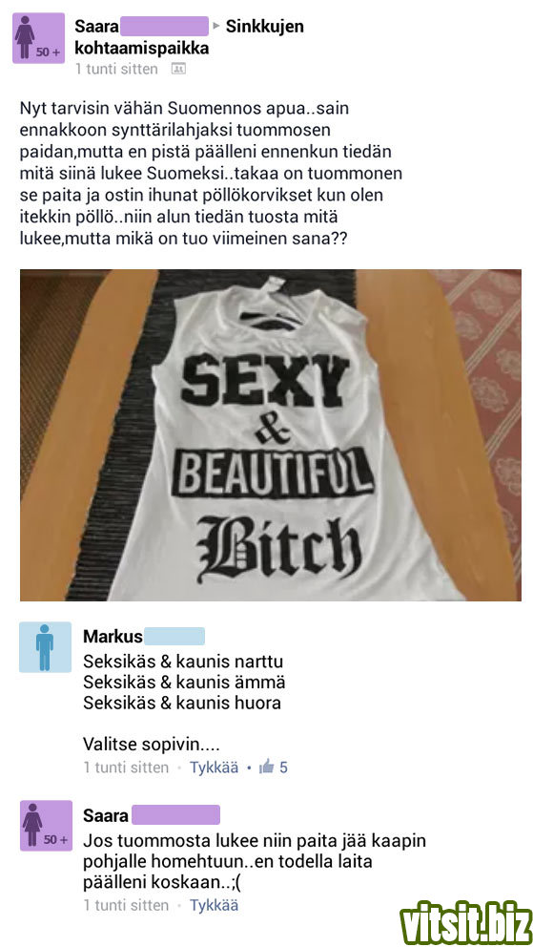Image resolution: width=533 pixels, height=947 pixels.
Task: View the 5 likes count on Markus's comment
Action: click(x=283, y=768)
